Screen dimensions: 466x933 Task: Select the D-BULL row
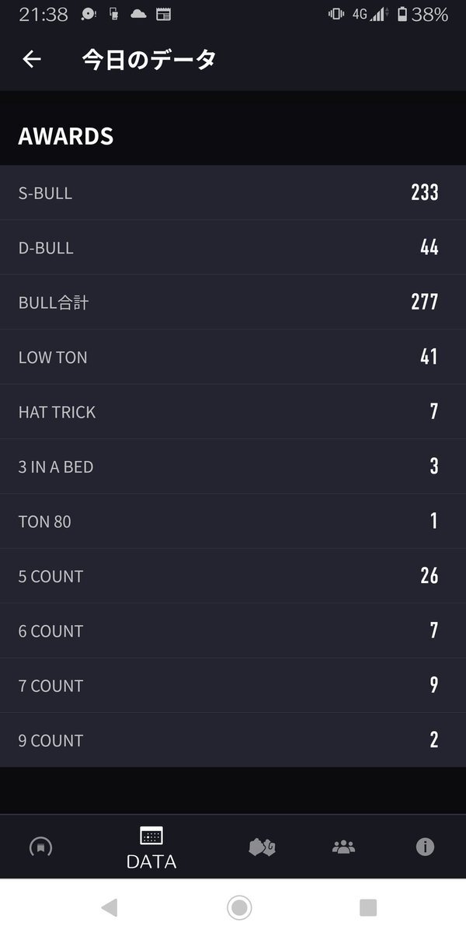coord(233,247)
